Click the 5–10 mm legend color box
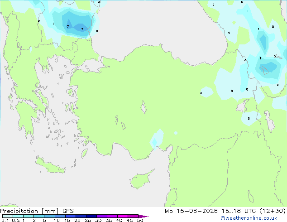 (x=50, y=216)
